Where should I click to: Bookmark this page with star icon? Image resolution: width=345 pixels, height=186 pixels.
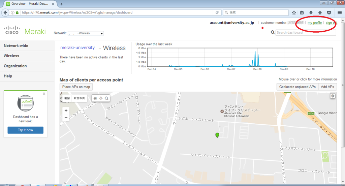pyautogui.click(x=294, y=12)
